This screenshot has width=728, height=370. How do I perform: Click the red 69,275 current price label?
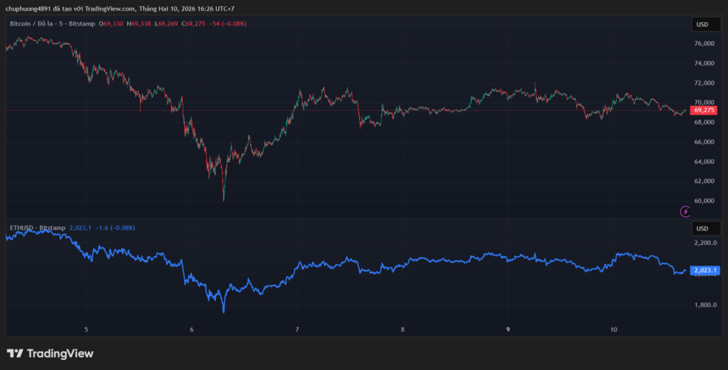point(704,111)
